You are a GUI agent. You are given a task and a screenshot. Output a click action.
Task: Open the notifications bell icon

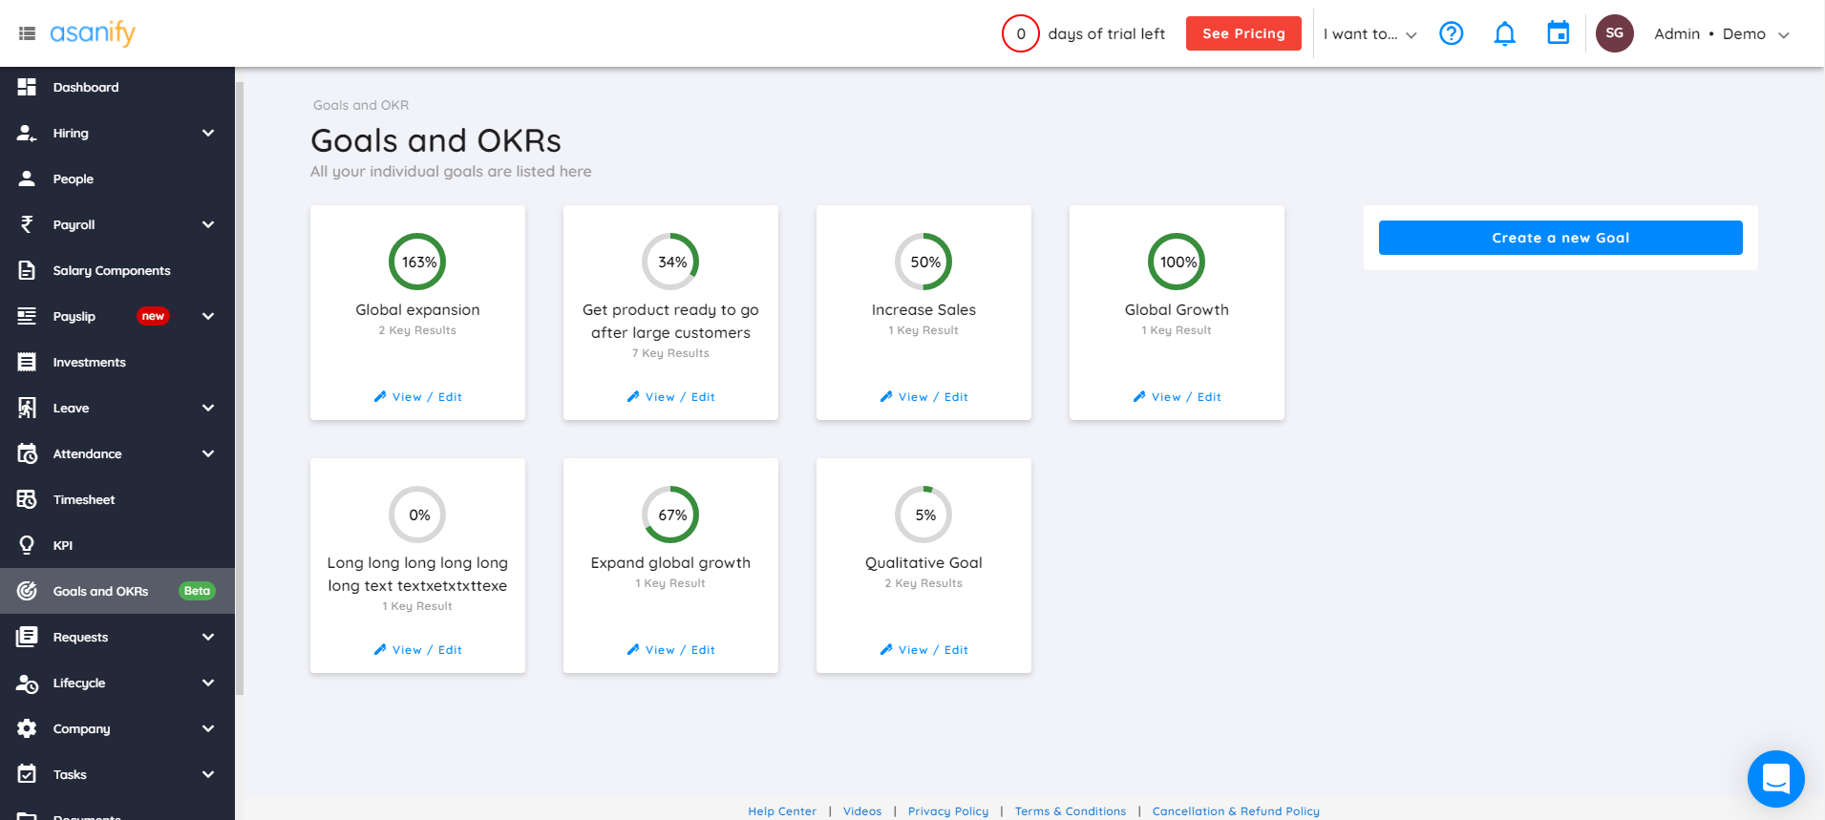pyautogui.click(x=1504, y=33)
